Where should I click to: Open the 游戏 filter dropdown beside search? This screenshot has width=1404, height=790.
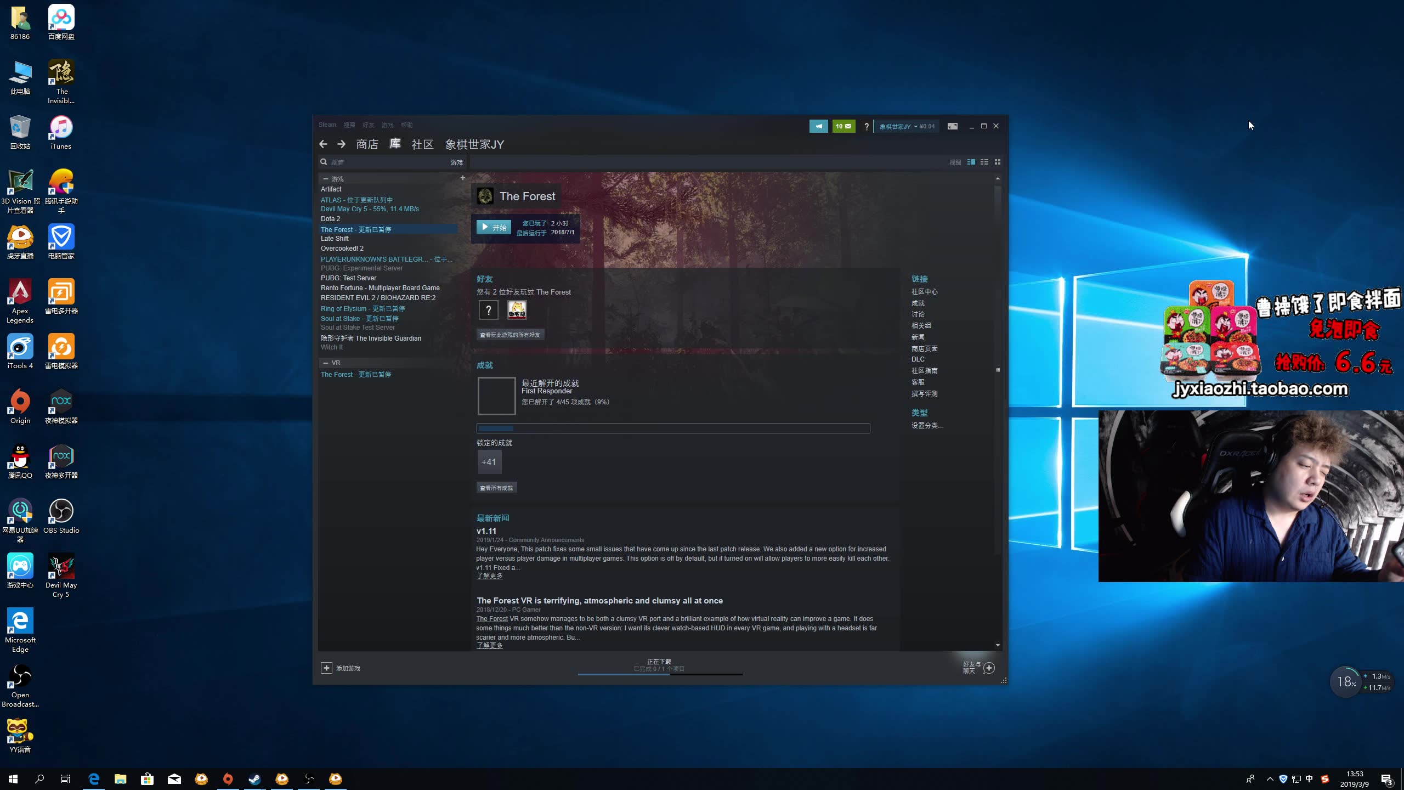457,162
